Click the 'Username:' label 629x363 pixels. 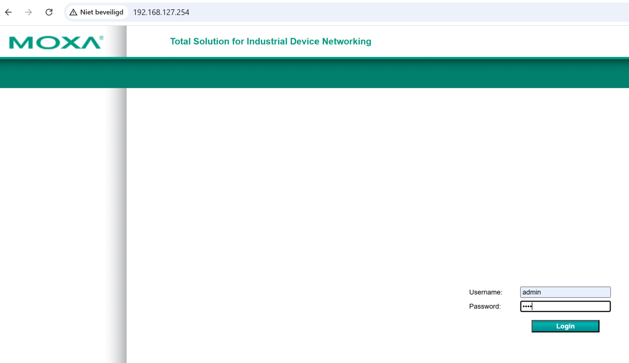click(485, 292)
